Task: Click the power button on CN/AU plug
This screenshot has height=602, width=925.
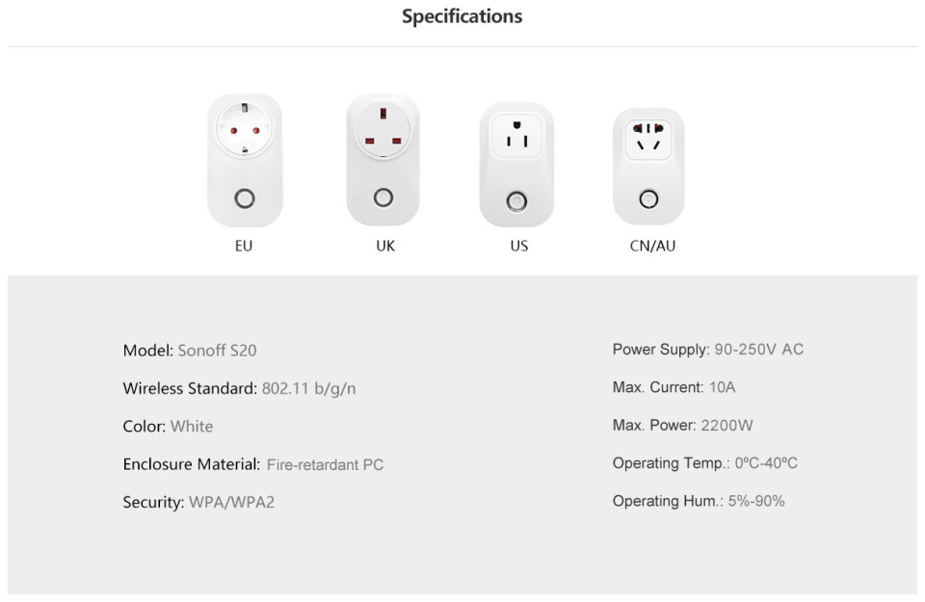Action: coord(648,199)
